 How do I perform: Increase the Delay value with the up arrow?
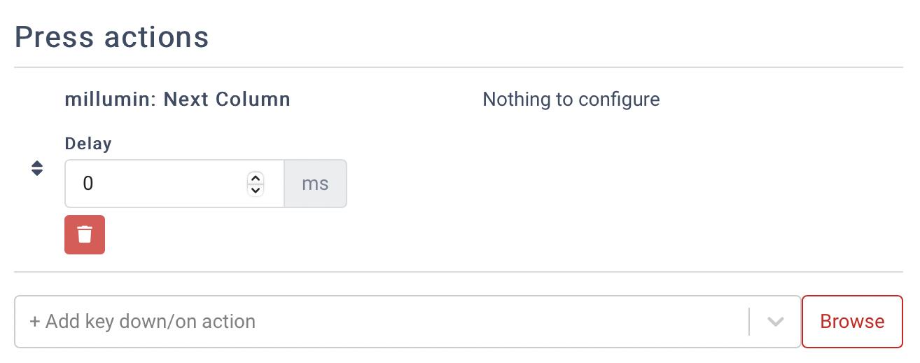(256, 178)
